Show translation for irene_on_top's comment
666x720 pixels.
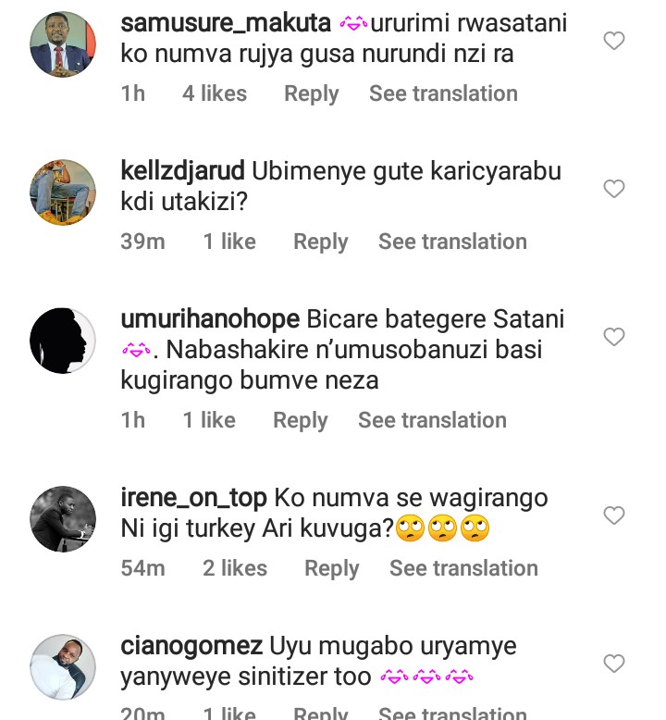click(463, 568)
